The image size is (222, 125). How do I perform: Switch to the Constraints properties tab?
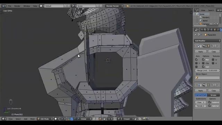coord(218,30)
